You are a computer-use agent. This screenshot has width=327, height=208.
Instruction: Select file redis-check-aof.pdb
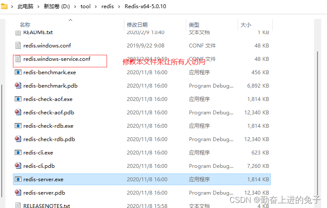tap(49, 112)
